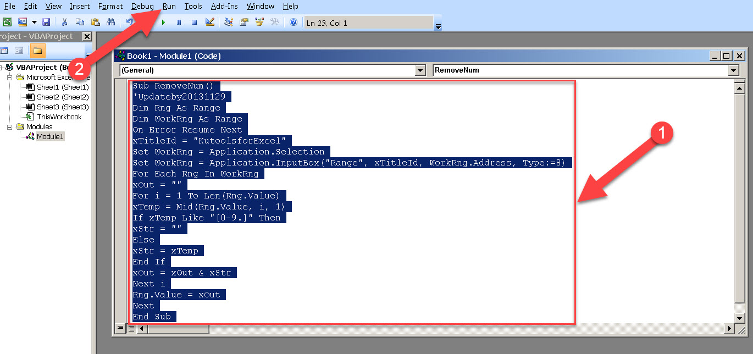Open the Properties Window

point(243,22)
